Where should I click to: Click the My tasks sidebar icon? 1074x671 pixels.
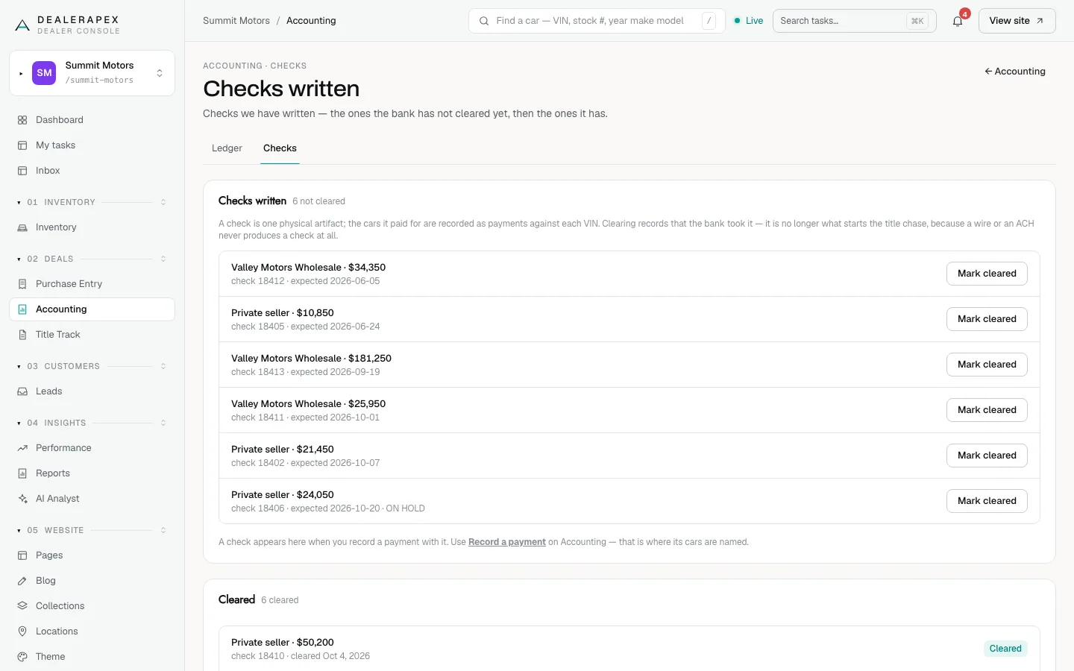tap(22, 145)
